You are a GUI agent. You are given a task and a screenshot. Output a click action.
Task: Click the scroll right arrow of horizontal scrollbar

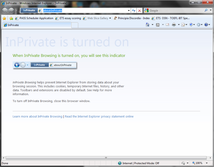[x=210, y=158]
